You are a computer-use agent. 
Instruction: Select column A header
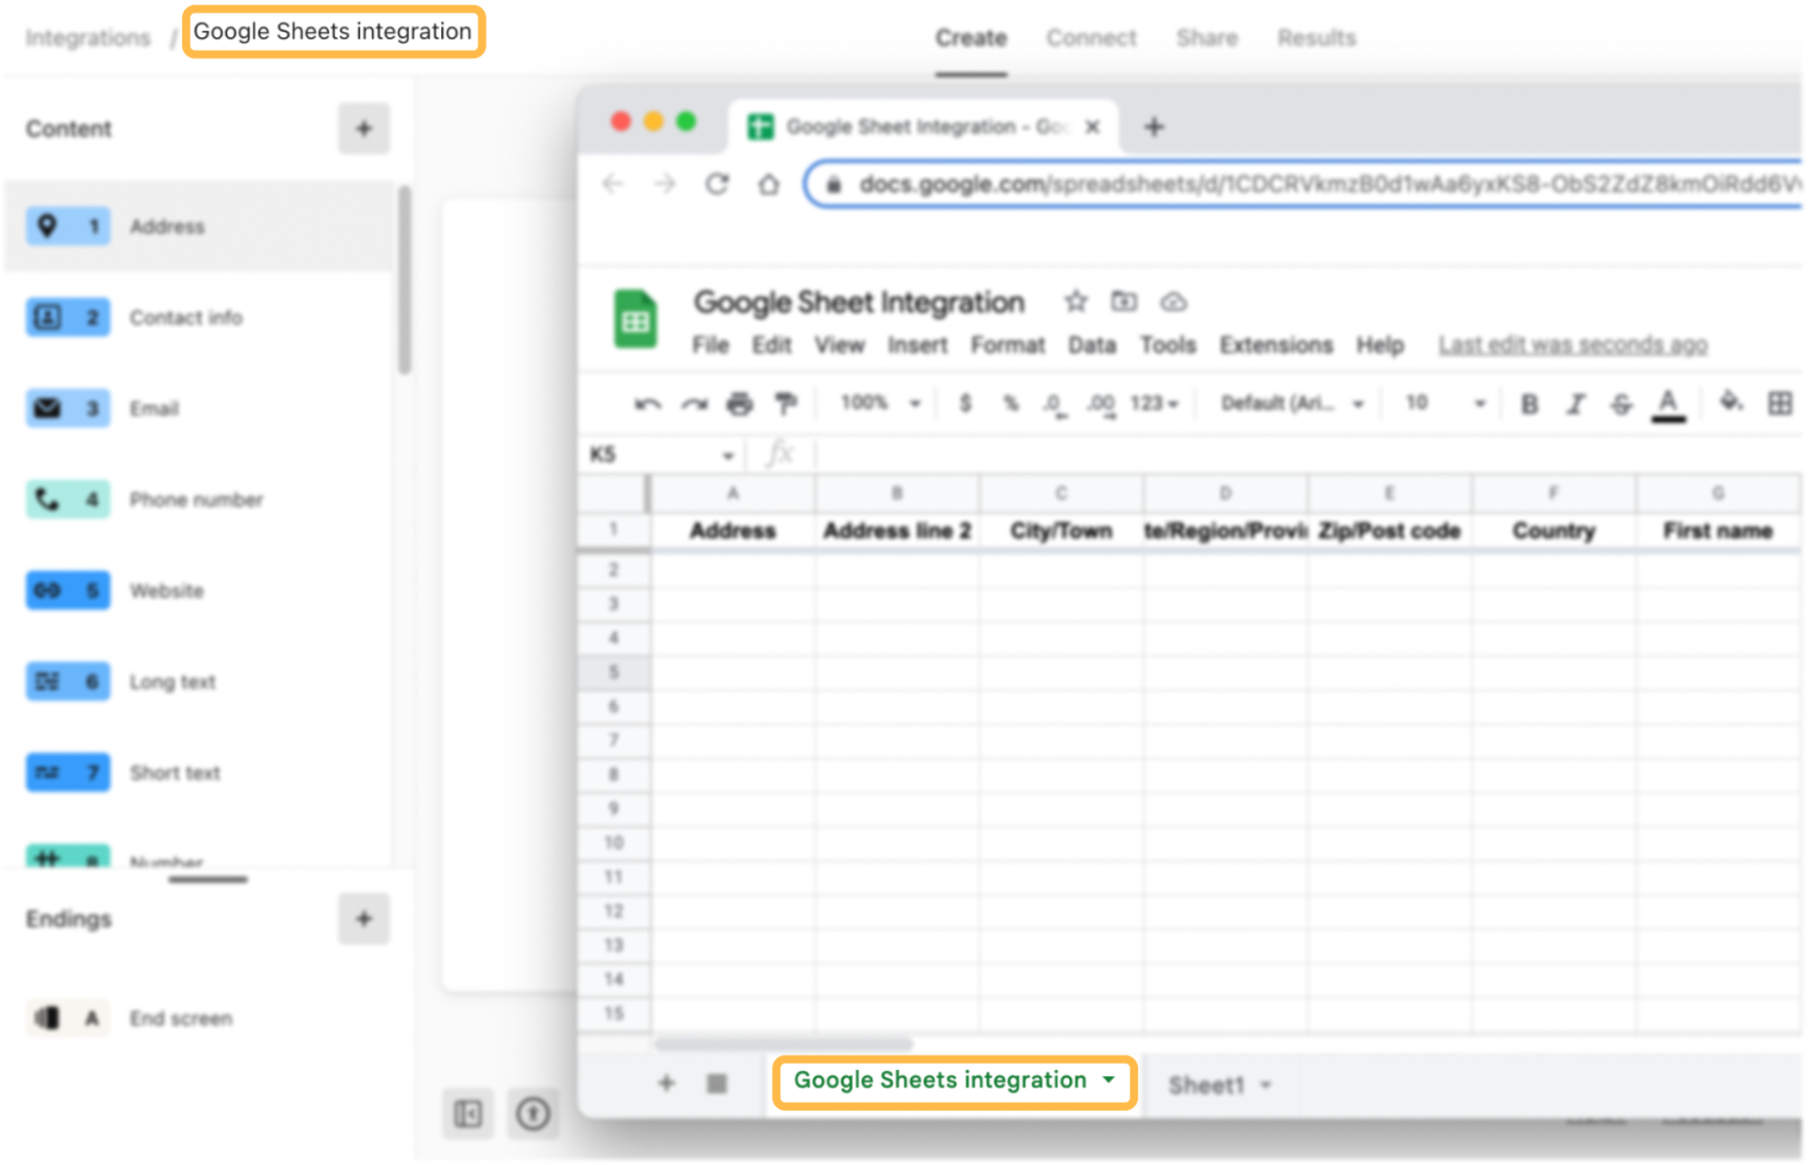tap(733, 493)
